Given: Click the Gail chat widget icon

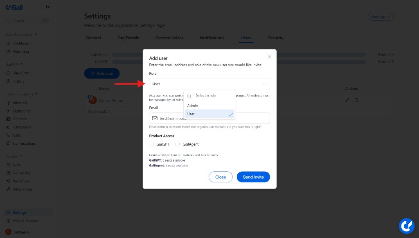Looking at the screenshot, I should pos(407,226).
